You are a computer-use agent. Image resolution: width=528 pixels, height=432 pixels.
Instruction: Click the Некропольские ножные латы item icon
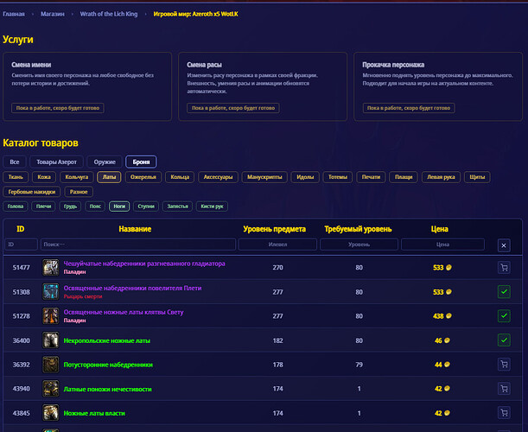pyautogui.click(x=50, y=340)
